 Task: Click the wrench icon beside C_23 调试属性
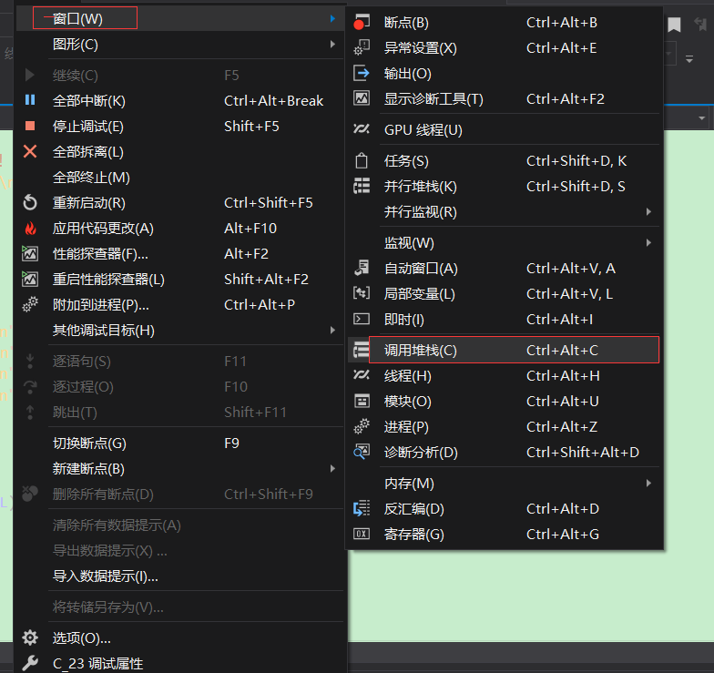tap(30, 663)
